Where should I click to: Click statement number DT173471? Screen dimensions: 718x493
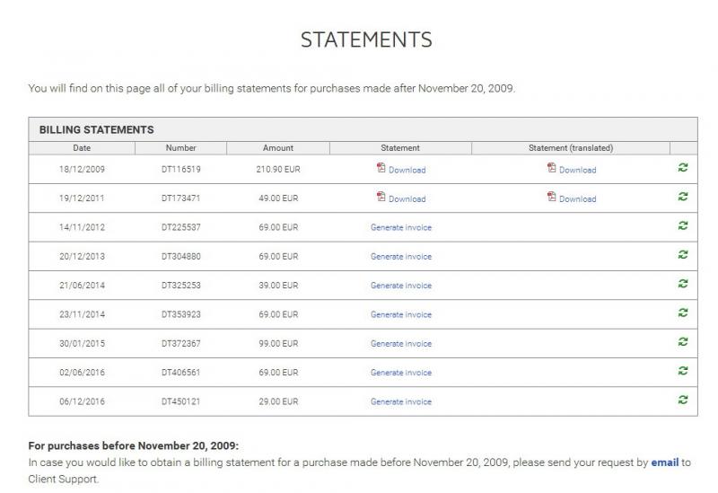(x=181, y=198)
